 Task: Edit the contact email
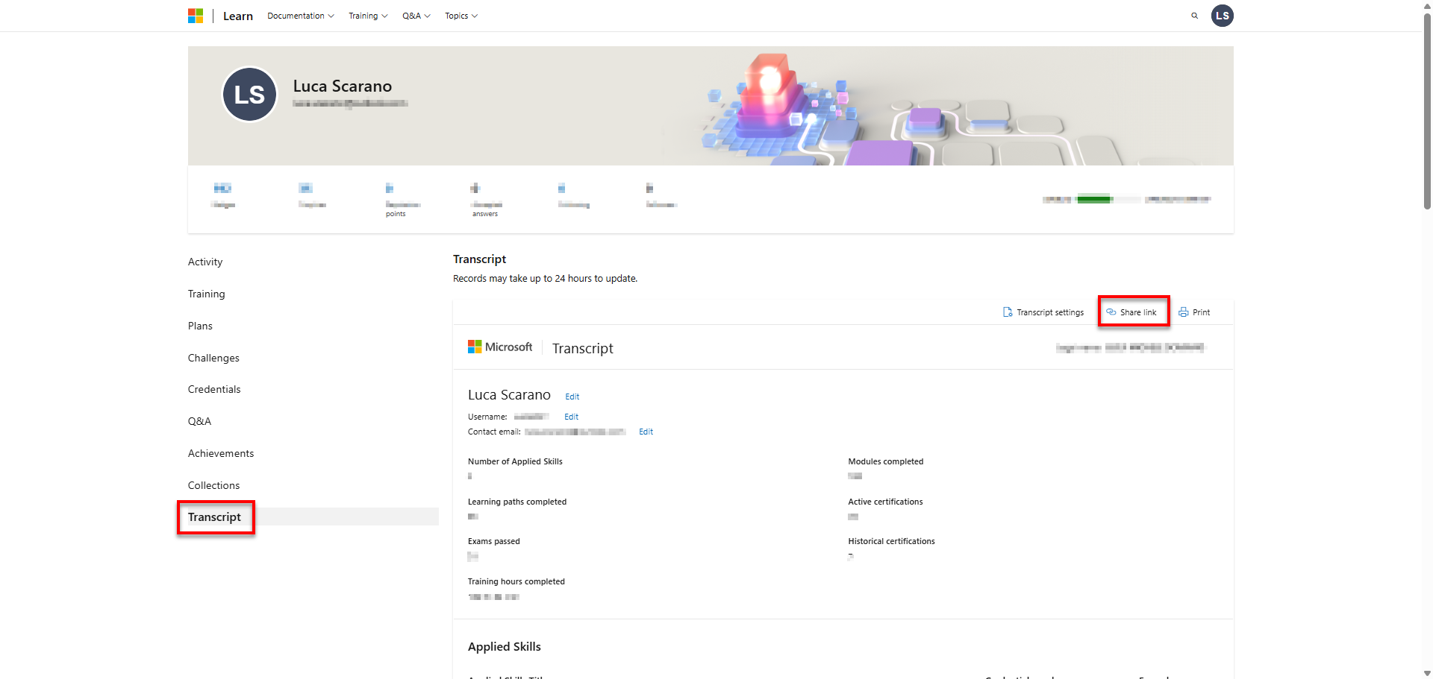(x=646, y=432)
